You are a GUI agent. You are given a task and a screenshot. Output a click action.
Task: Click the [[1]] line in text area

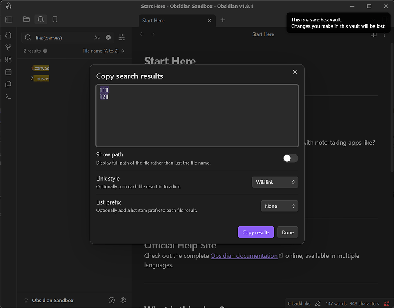click(x=104, y=90)
